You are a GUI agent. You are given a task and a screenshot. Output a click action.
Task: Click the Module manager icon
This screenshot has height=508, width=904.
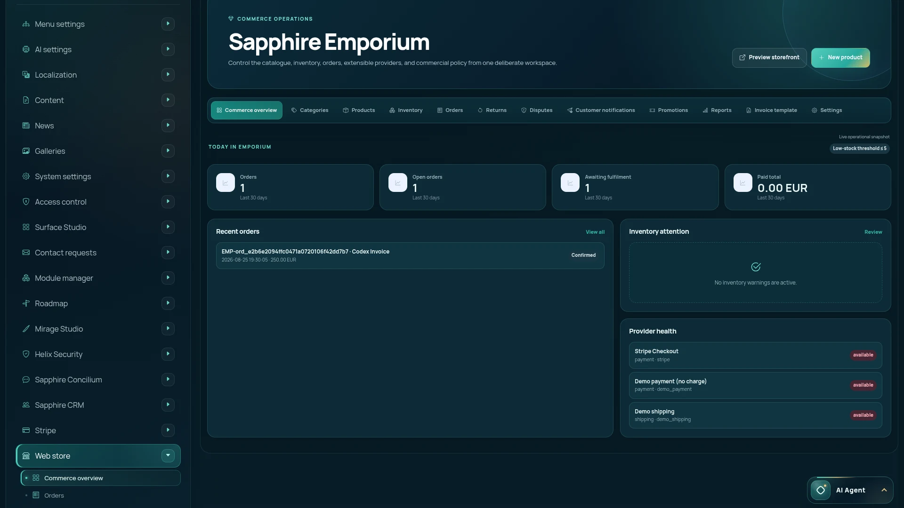[x=26, y=278]
